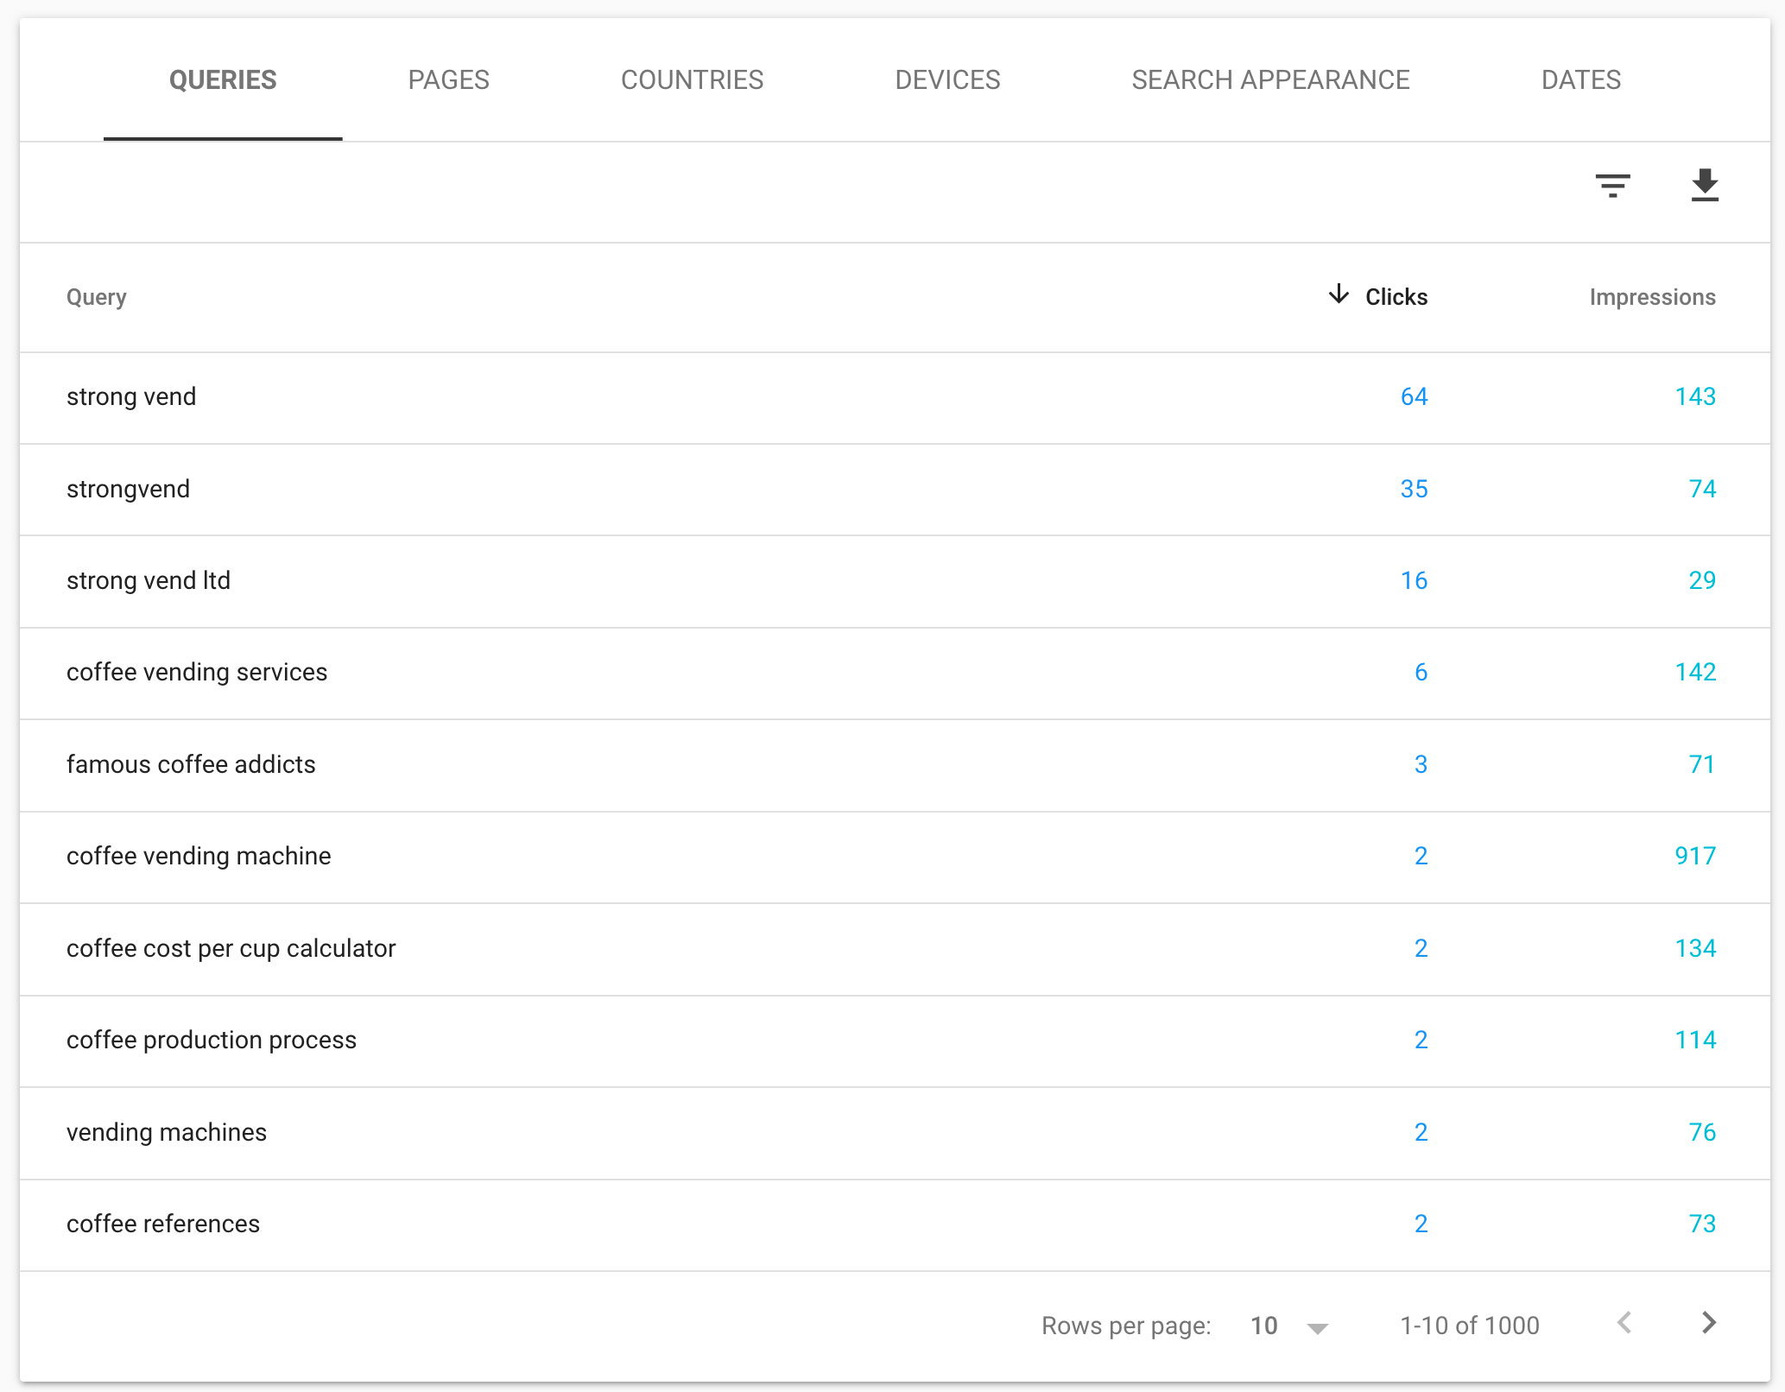
Task: Go to previous page of results
Action: point(1624,1323)
